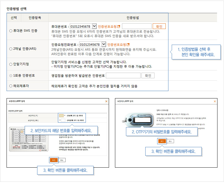The width and height of the screenshot is (224, 183).
Task: Select the 2채널 인증(ARS) radio option
Action: click(11, 48)
